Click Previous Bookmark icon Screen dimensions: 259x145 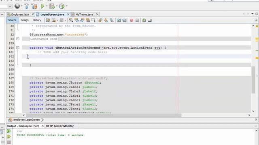click(x=100, y=20)
